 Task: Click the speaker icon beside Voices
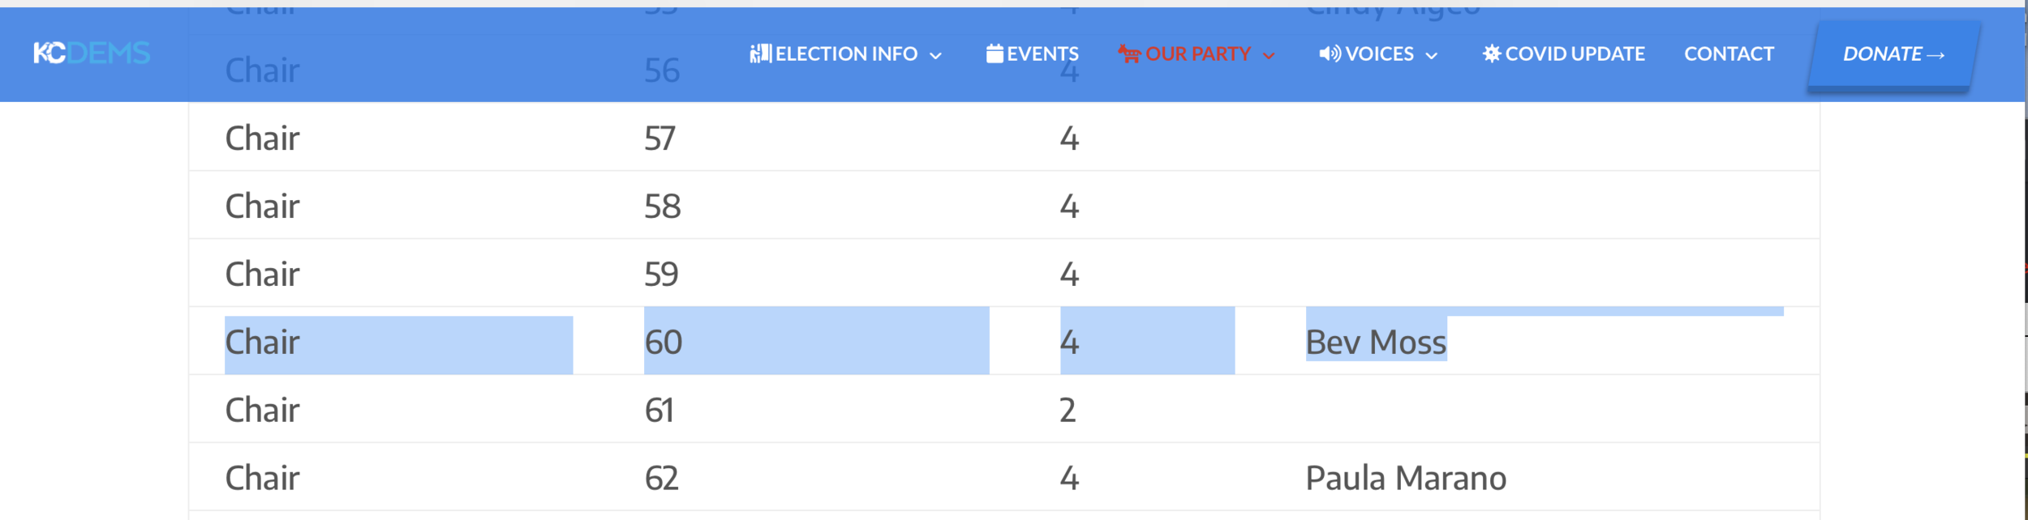1330,53
